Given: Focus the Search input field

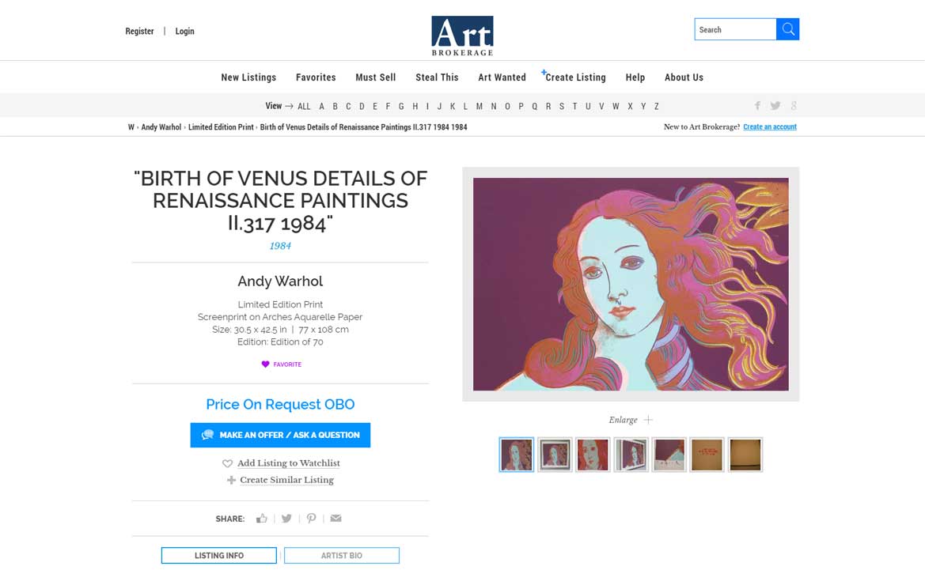Looking at the screenshot, I should pyautogui.click(x=735, y=29).
